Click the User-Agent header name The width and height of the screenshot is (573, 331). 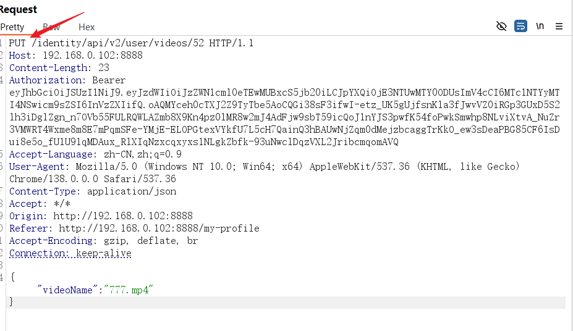[x=36, y=167]
